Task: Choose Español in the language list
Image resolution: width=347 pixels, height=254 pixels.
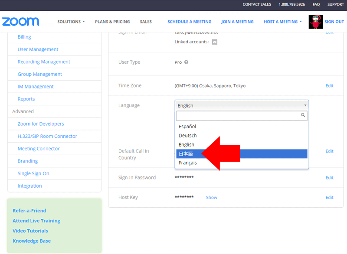Action: 187,127
